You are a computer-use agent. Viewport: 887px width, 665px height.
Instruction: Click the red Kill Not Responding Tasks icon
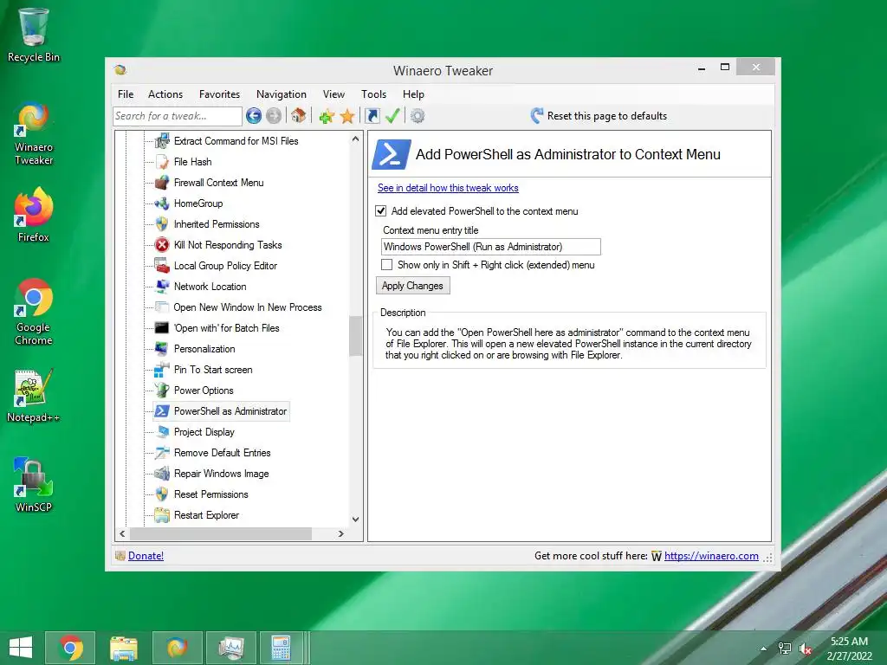tap(162, 245)
